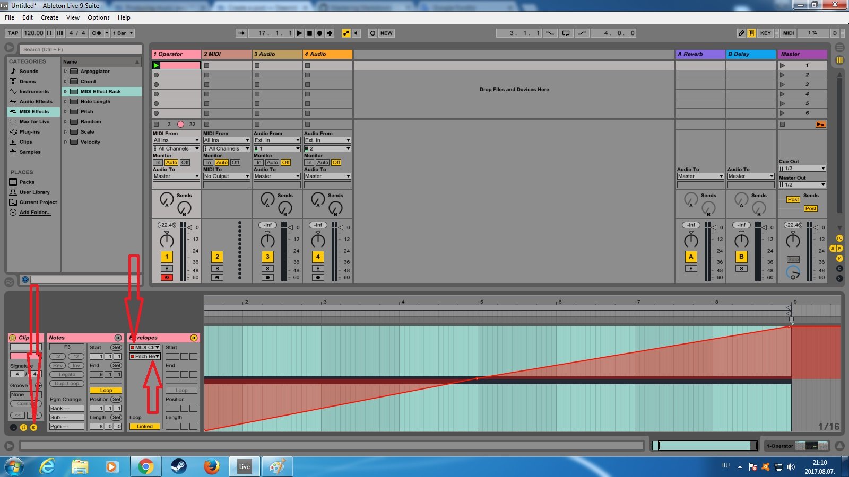Screen dimensions: 849x477
Task: Toggle the track 3 Audio activator
Action: click(x=267, y=257)
